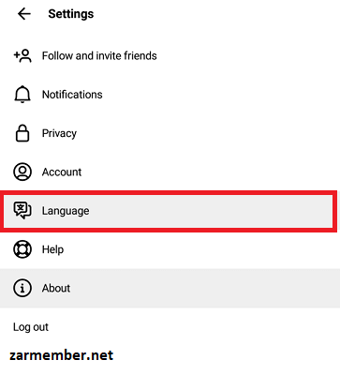Screen dimensions: 340x375
Task: Click the Notifications bell icon
Action: coord(22,94)
